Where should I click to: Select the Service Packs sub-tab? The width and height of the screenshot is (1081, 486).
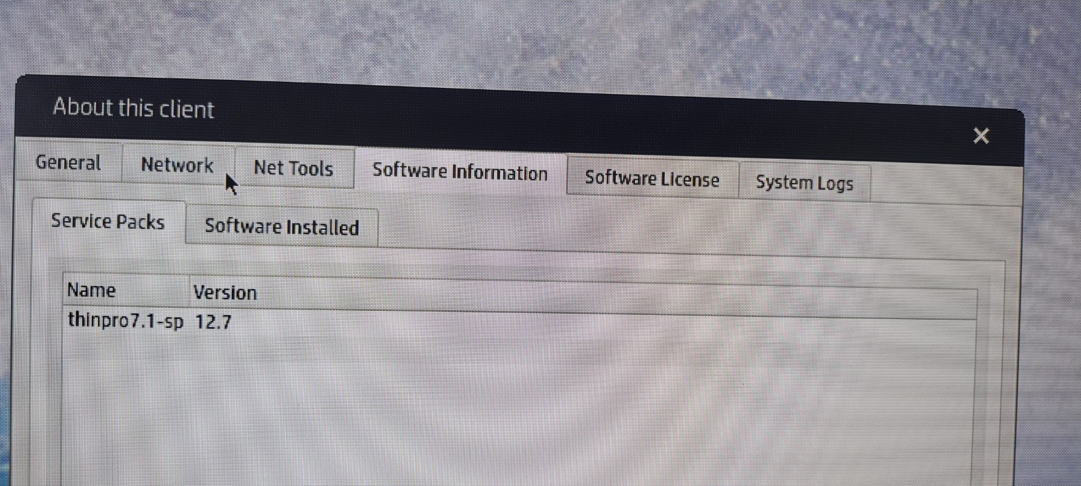point(108,222)
